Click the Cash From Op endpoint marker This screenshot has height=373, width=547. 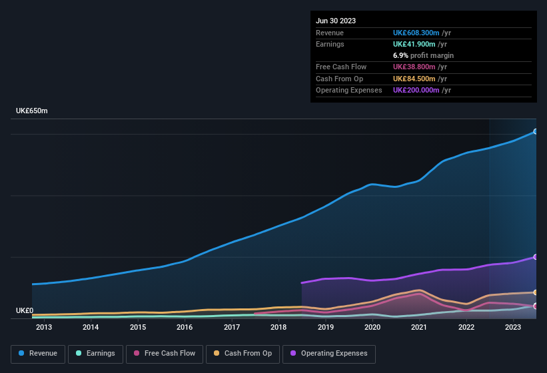(x=536, y=292)
